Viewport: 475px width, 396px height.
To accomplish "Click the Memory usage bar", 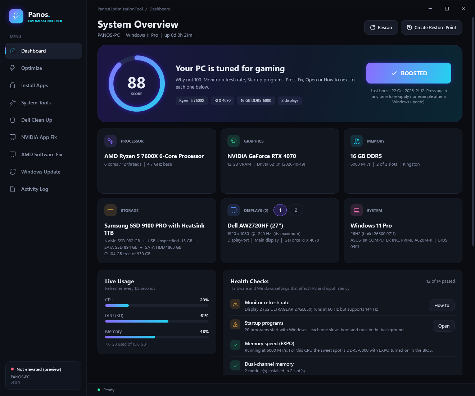I will point(157,337).
